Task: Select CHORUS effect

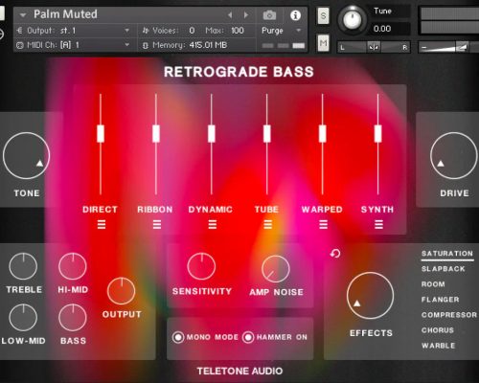Action: (x=438, y=330)
